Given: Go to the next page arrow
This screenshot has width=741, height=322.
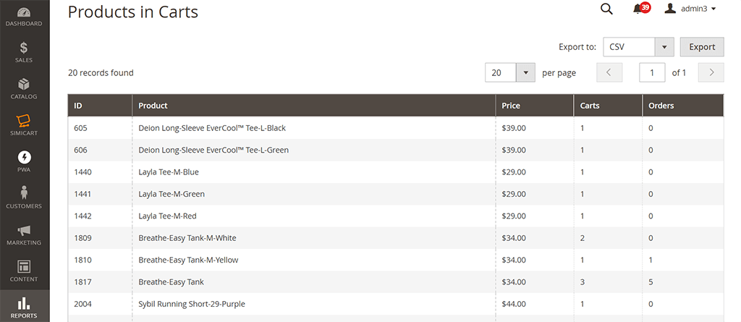Looking at the screenshot, I should coord(712,72).
